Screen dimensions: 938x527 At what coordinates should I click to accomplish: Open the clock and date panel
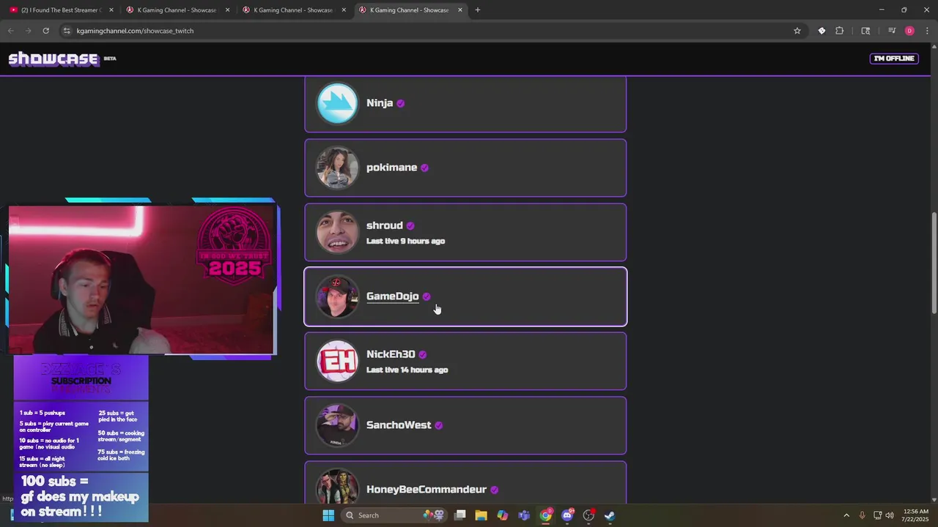point(915,515)
